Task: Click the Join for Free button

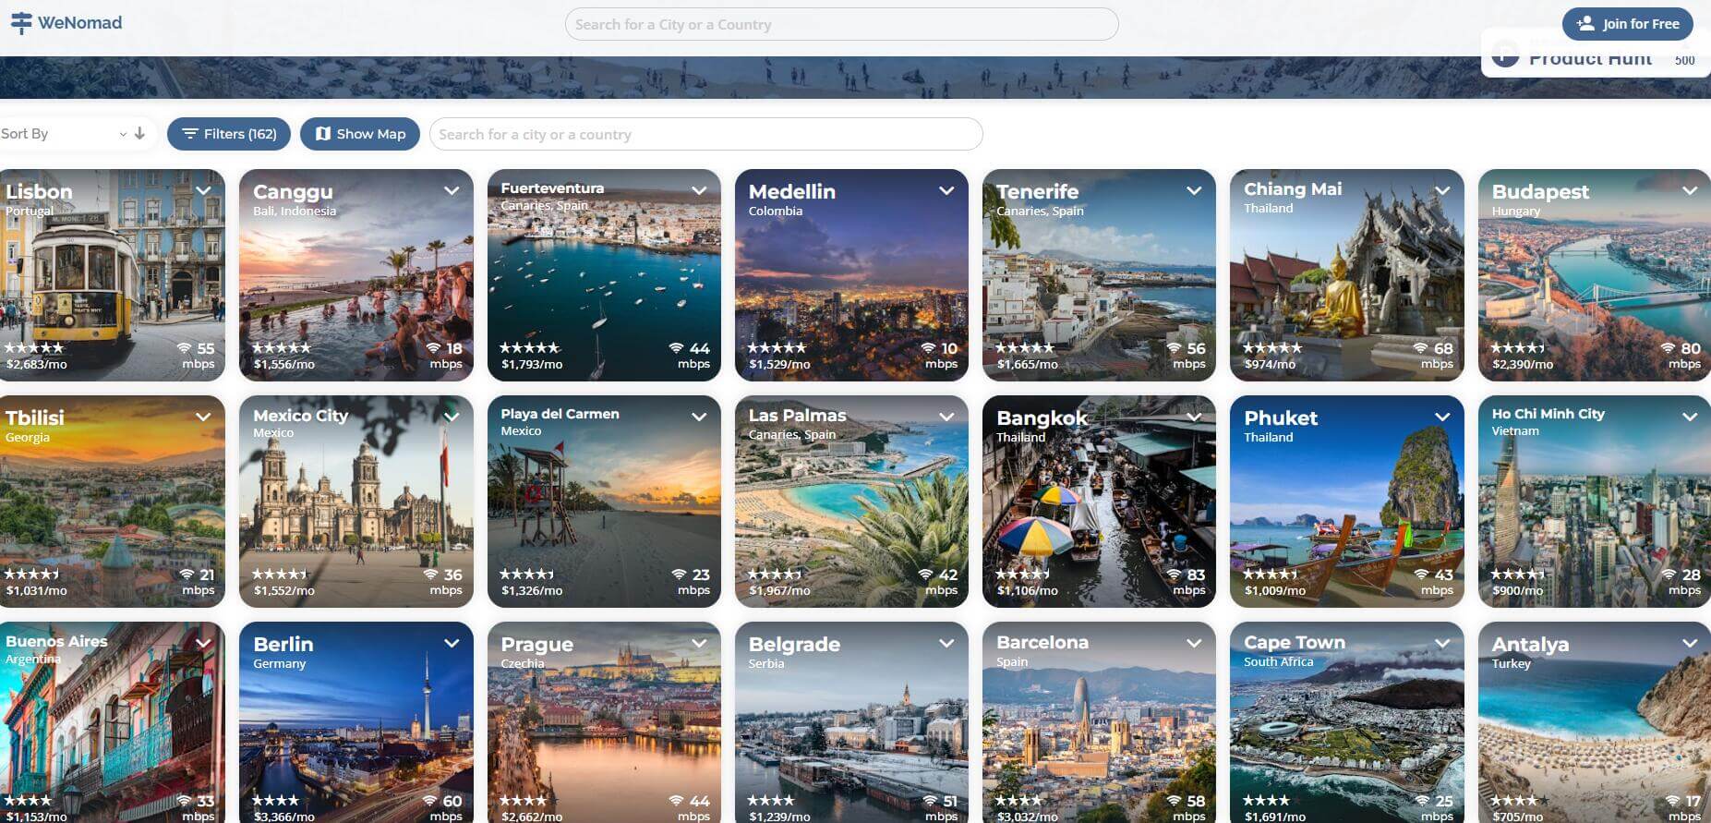Action: pyautogui.click(x=1627, y=24)
